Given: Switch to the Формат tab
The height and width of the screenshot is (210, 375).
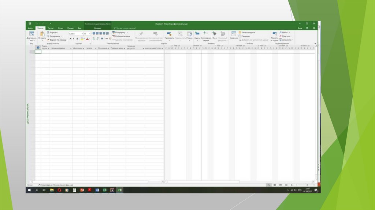Looking at the screenshot, I should 97,28.
